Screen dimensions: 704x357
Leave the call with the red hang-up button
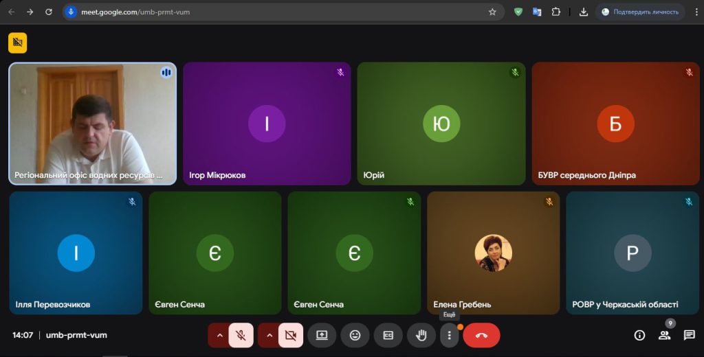(481, 335)
